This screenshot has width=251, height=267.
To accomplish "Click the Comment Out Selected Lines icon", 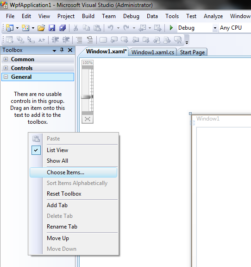I will pyautogui.click(x=79, y=40).
